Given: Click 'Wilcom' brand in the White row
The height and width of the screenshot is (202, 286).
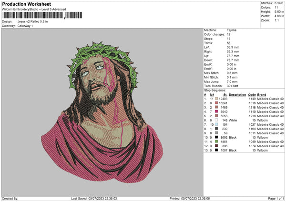Looking at the screenshot, I should point(263,121).
